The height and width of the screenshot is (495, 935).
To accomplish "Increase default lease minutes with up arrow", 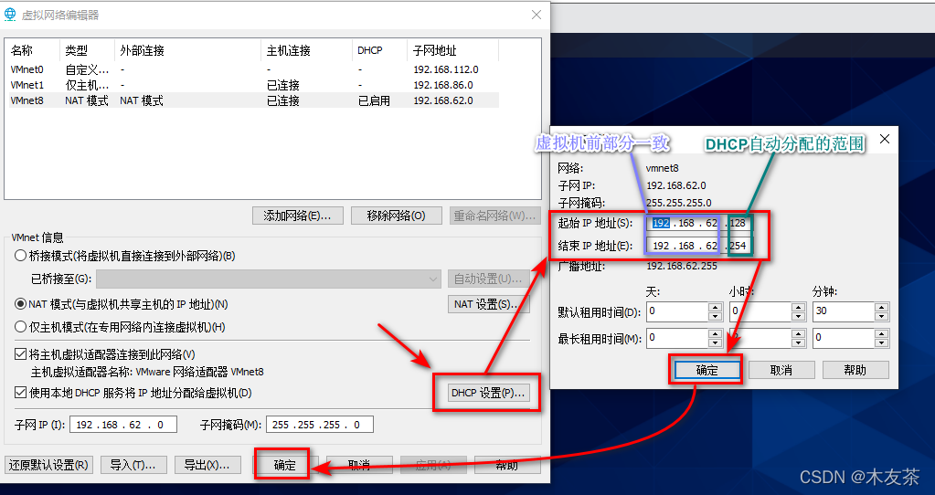I will 882,308.
